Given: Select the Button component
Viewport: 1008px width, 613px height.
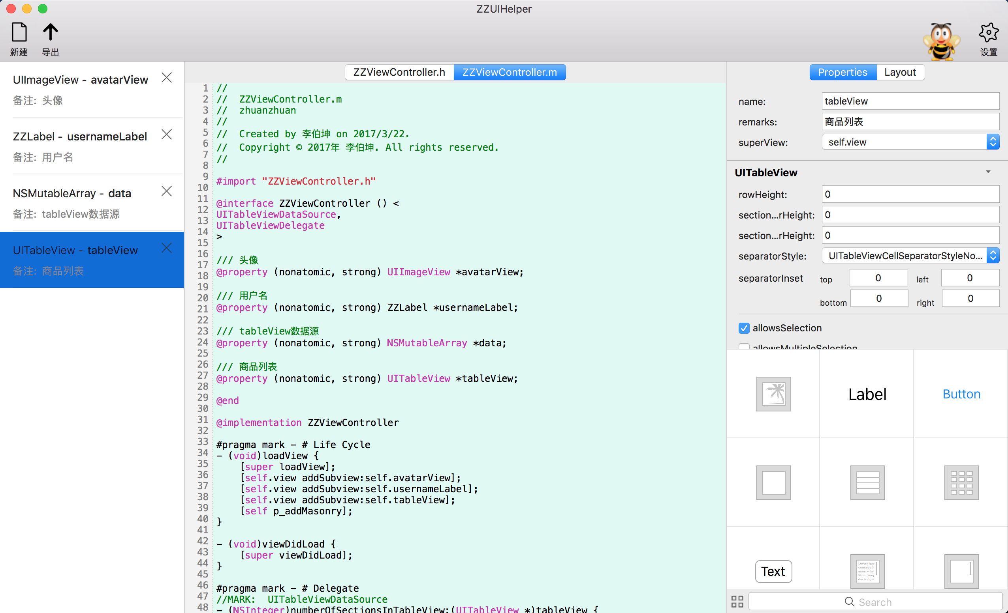Looking at the screenshot, I should pyautogui.click(x=961, y=394).
